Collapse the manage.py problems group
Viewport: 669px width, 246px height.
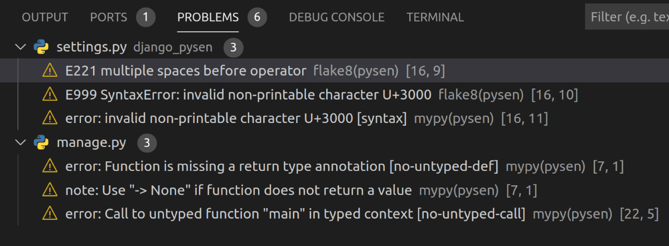coord(21,143)
